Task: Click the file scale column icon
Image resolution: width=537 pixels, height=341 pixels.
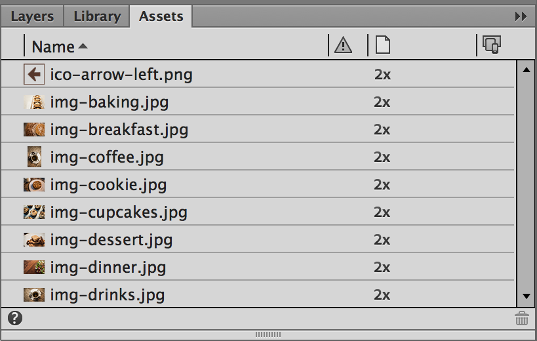Action: point(382,45)
